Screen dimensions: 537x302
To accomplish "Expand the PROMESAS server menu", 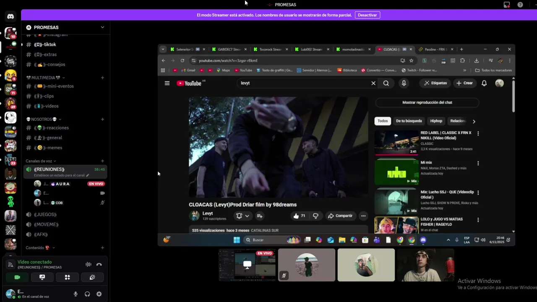I will coord(102,27).
